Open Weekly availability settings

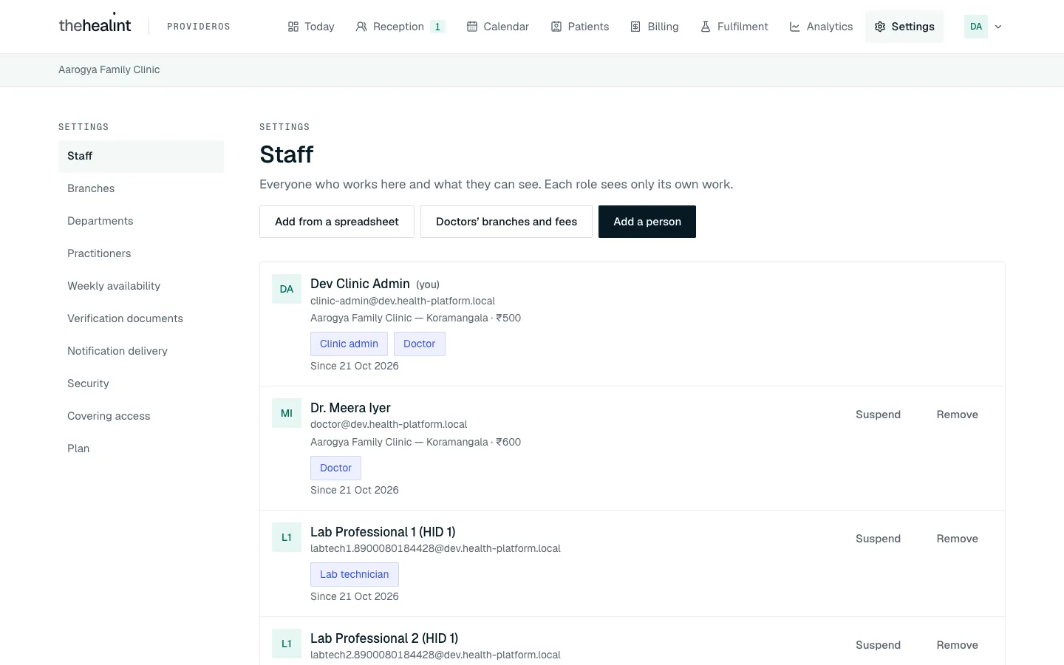pos(141,286)
